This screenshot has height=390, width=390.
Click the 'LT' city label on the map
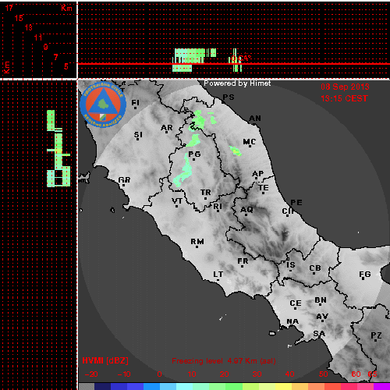pos(218,275)
